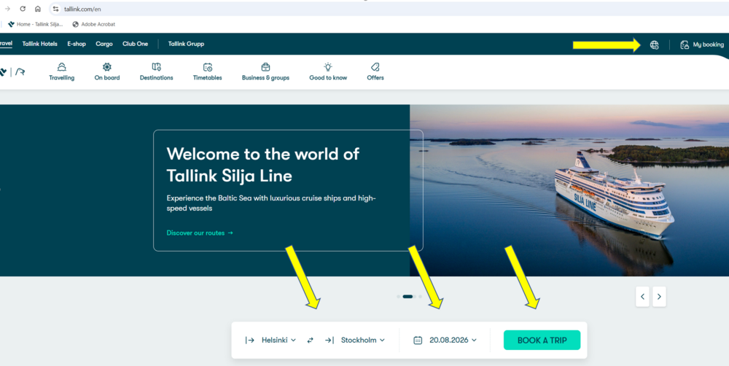The height and width of the screenshot is (366, 729).
Task: Open Business & groups
Action: click(265, 72)
